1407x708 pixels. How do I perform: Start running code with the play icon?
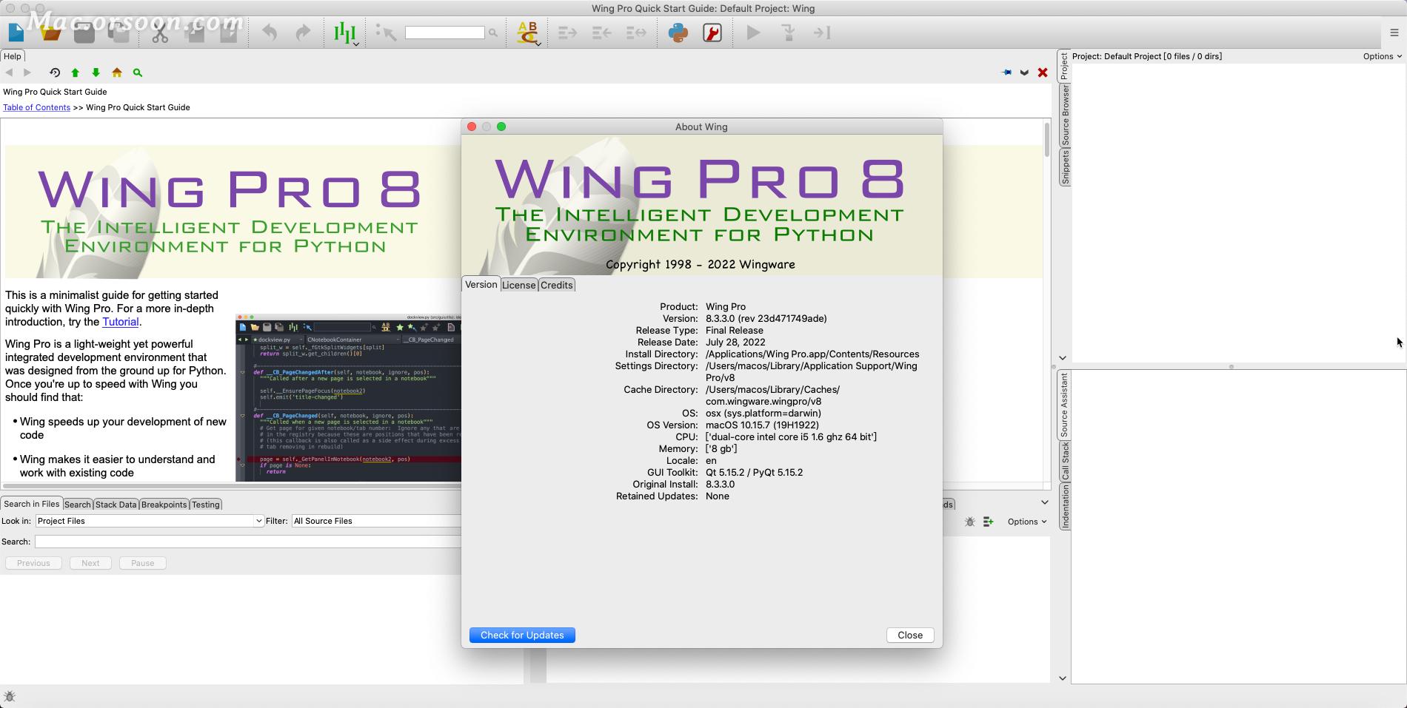(x=753, y=33)
